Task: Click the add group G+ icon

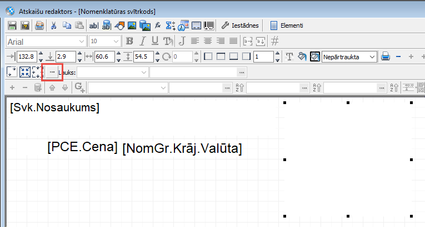Action: 79,87
